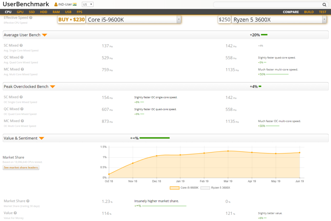Switch to the FPS tab

click(x=80, y=12)
